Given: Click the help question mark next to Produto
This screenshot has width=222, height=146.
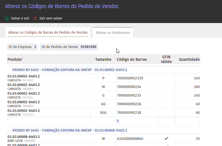Looking at the screenshot, I should [22, 59].
